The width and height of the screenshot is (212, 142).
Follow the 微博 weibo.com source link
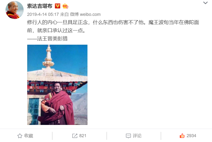[x=85, y=14]
